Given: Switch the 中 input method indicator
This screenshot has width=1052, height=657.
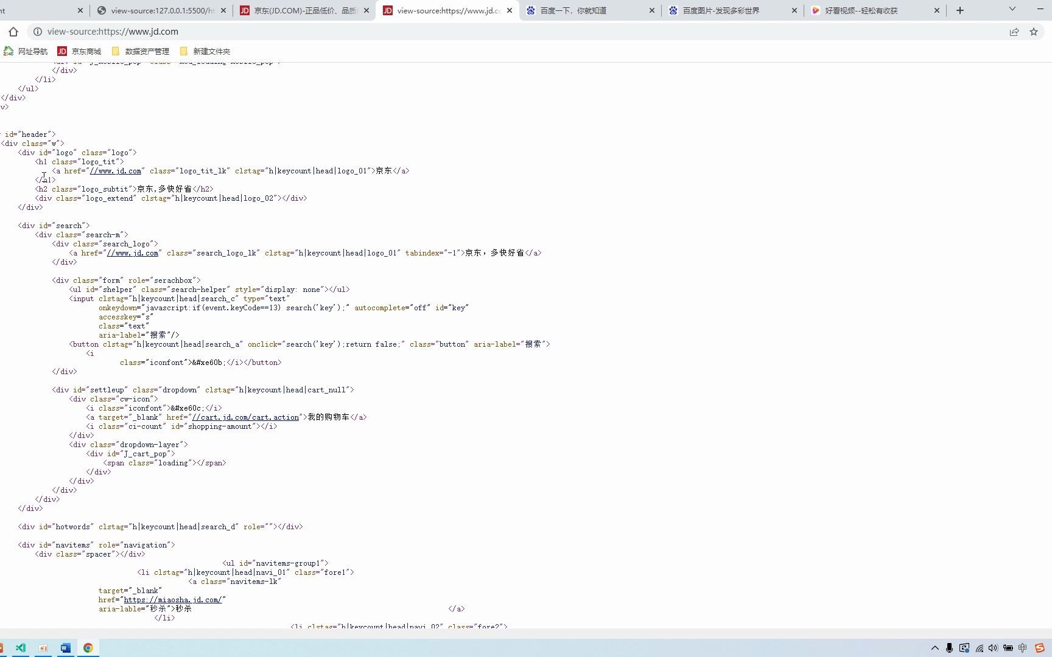Looking at the screenshot, I should (1023, 648).
